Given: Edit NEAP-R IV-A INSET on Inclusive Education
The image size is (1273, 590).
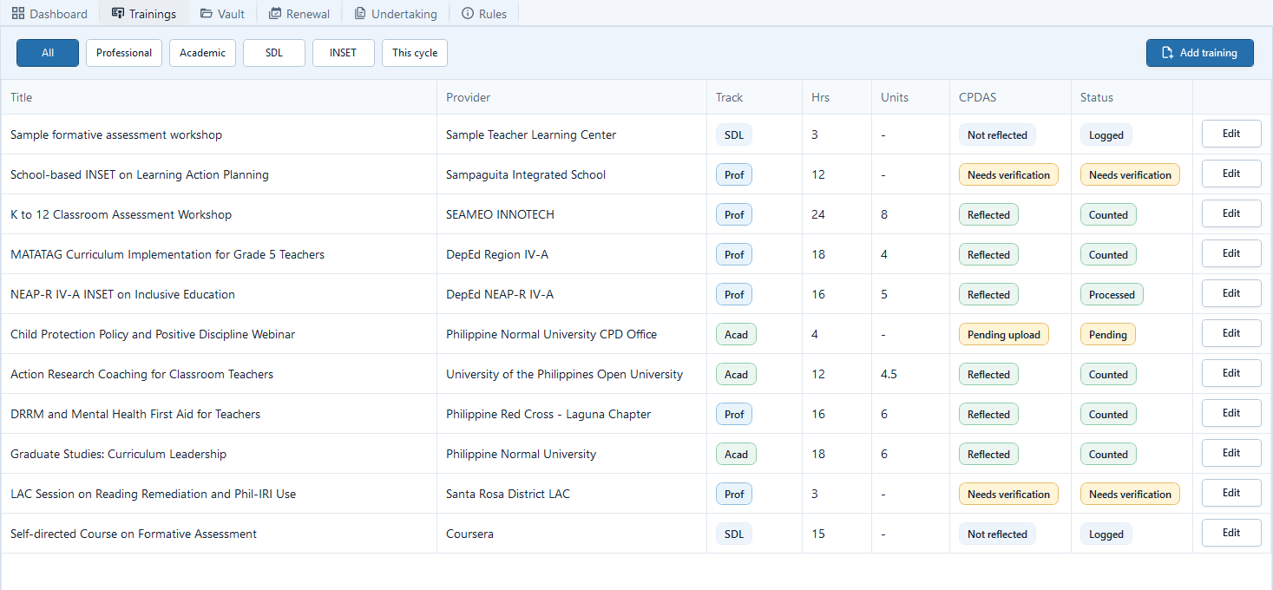Looking at the screenshot, I should click(x=1231, y=293).
